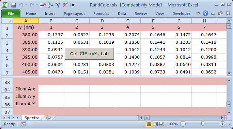The height and width of the screenshot is (129, 233).
Task: Select row 4 header
Action: (7, 50)
